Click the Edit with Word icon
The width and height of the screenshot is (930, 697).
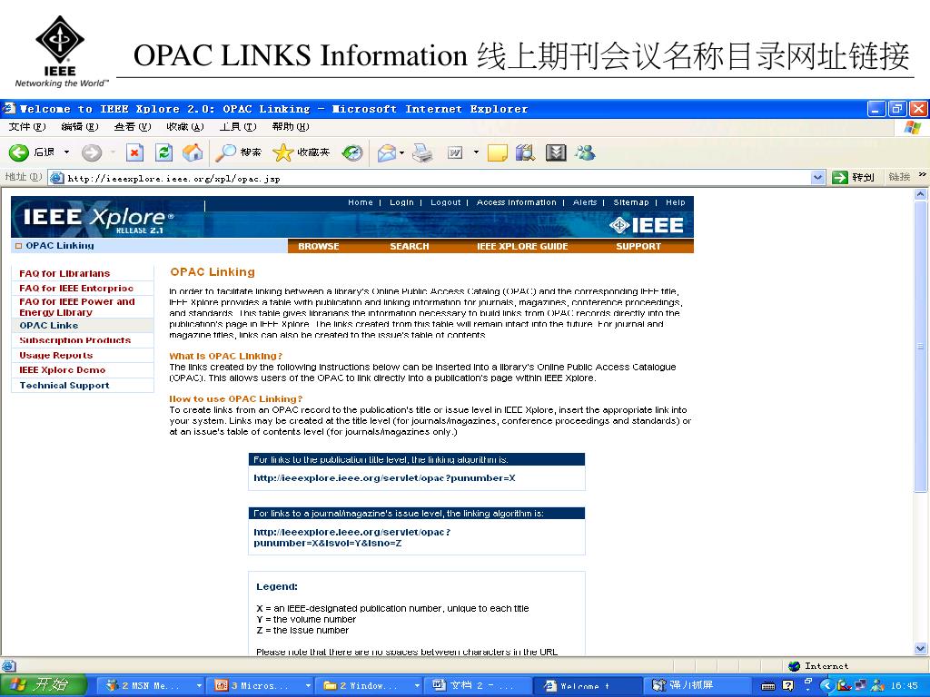click(455, 152)
